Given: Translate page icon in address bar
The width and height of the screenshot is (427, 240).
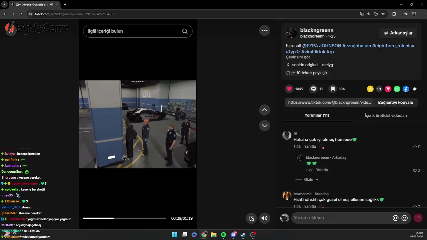Looking at the screenshot, I should pos(361,14).
